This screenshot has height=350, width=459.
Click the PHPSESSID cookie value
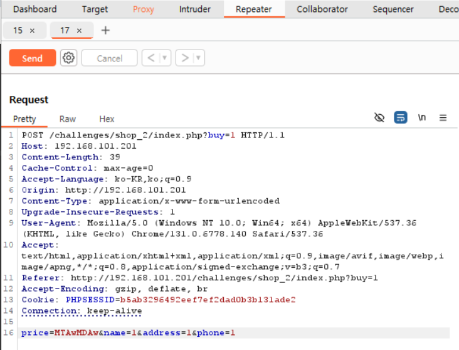tap(208, 300)
